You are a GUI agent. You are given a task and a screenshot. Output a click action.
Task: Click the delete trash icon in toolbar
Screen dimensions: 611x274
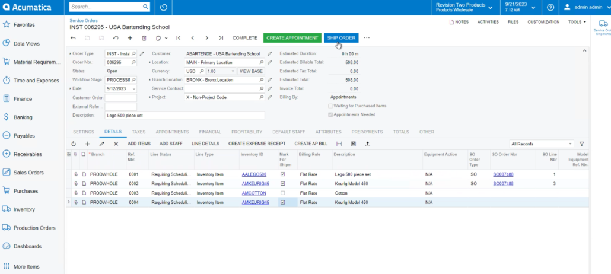point(144,38)
